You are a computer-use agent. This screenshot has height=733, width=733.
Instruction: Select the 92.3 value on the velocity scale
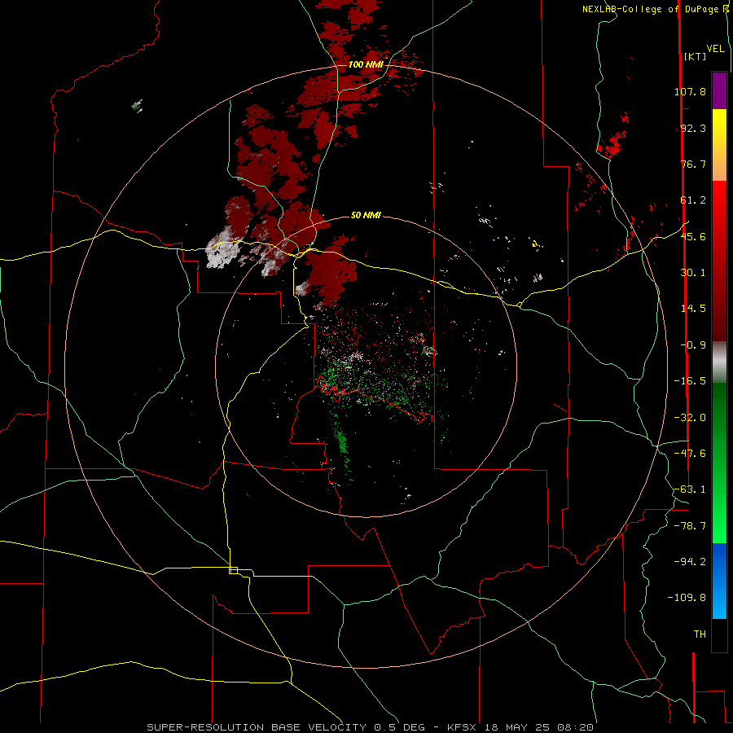(693, 128)
